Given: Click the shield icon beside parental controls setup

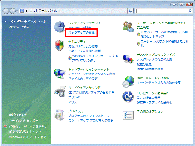Looking at the screenshot, I should (x=138, y=34).
